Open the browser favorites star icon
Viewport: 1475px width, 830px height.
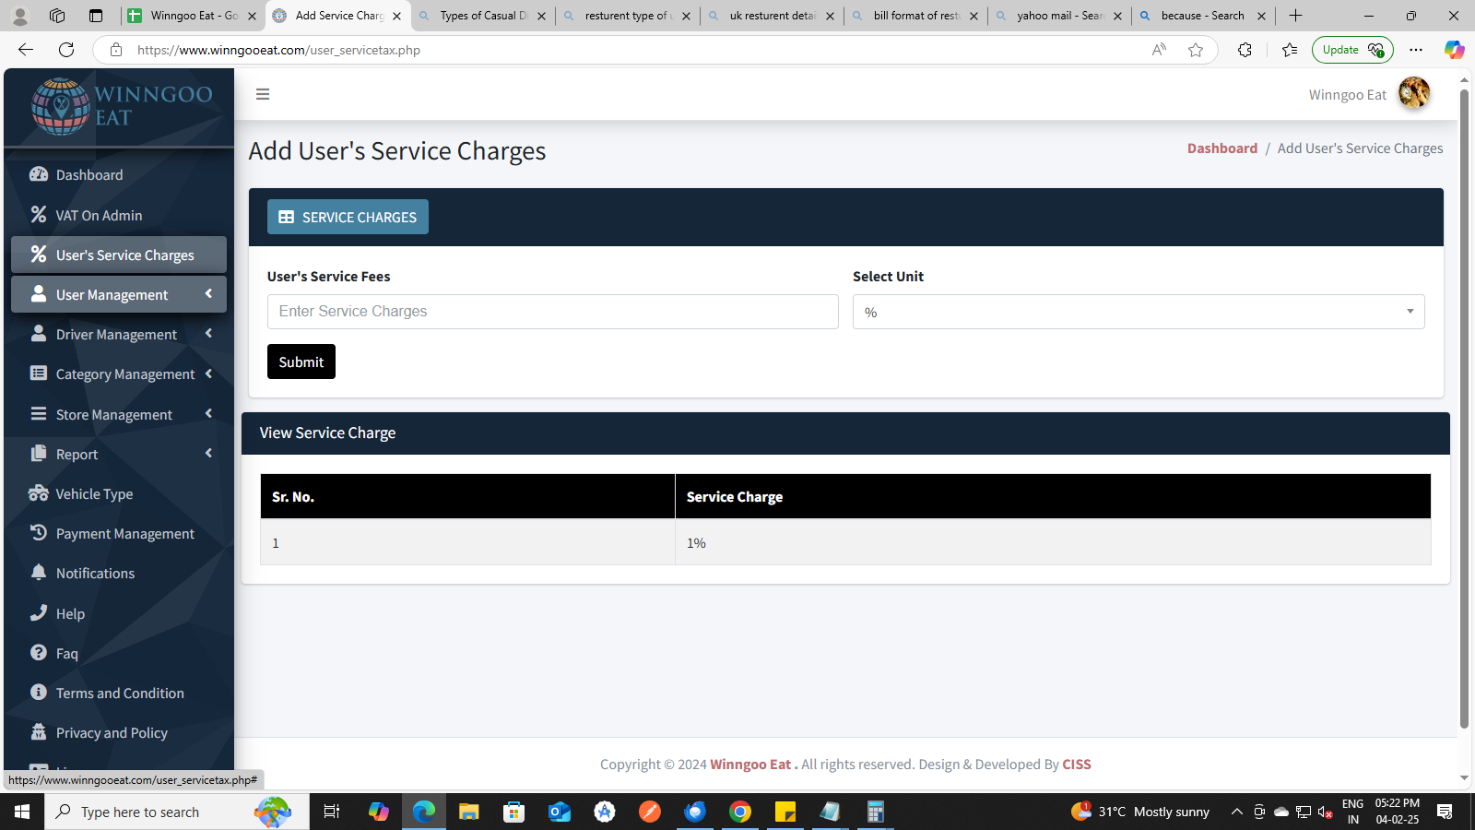coord(1196,50)
